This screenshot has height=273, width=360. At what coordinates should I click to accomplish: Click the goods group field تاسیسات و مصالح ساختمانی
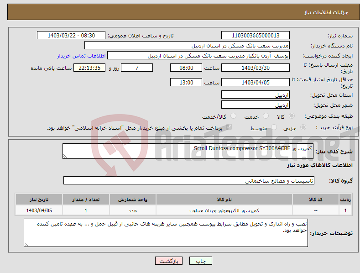point(189,181)
